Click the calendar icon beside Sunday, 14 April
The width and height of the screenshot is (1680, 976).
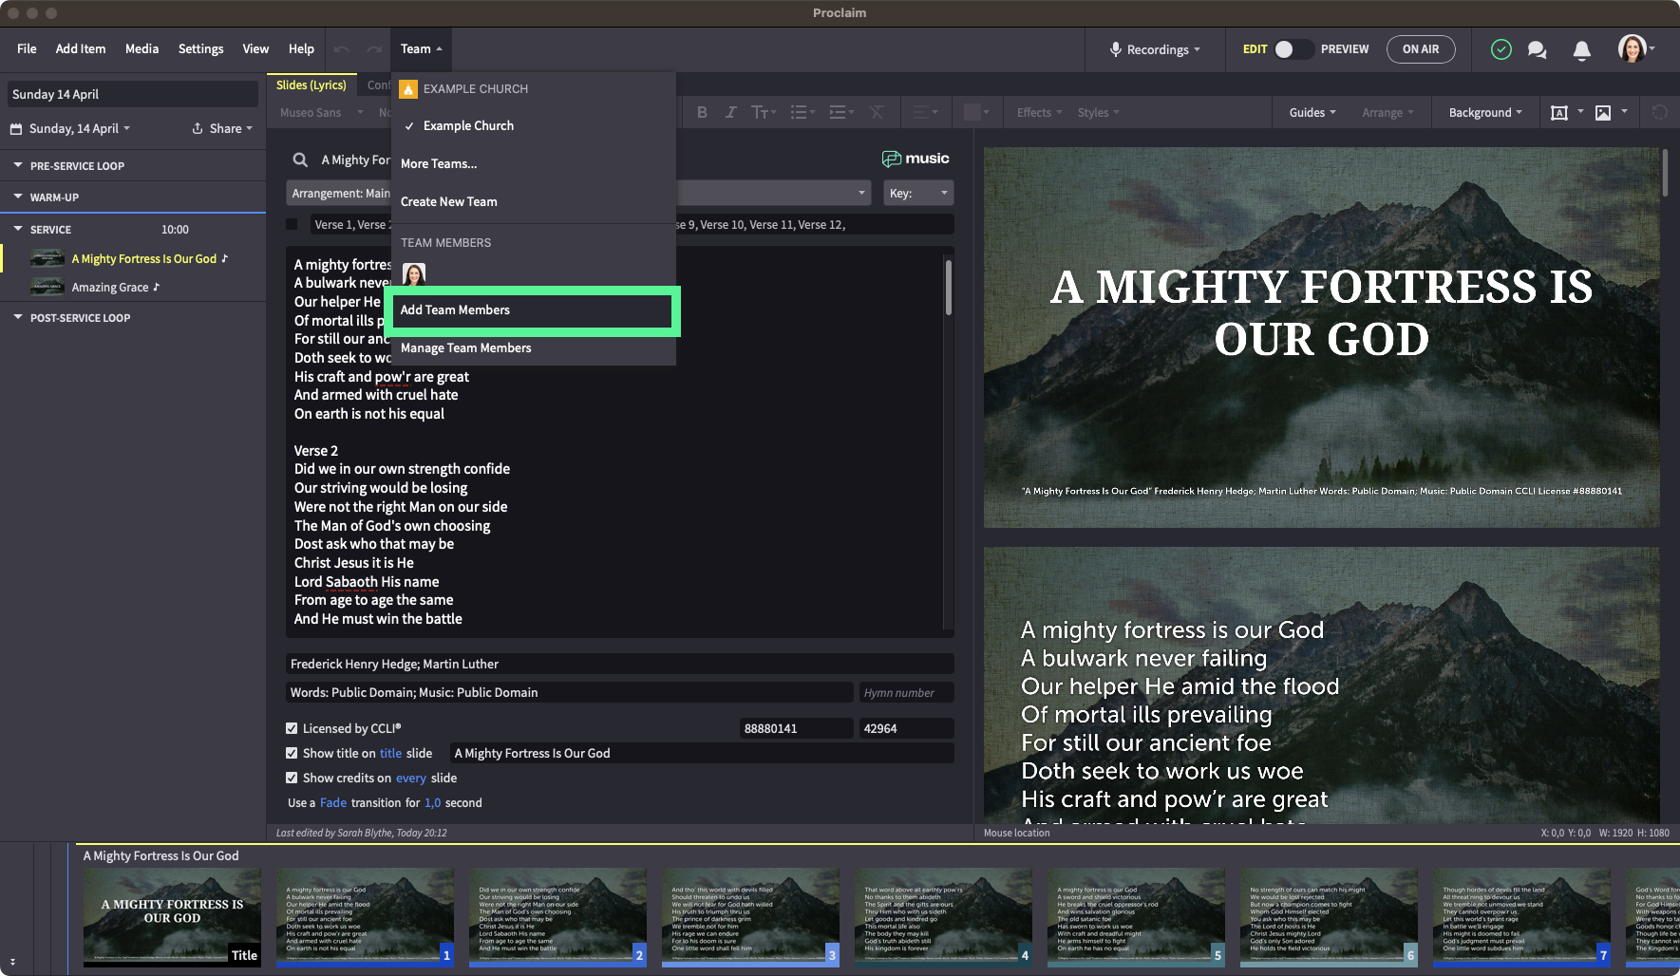pyautogui.click(x=16, y=128)
